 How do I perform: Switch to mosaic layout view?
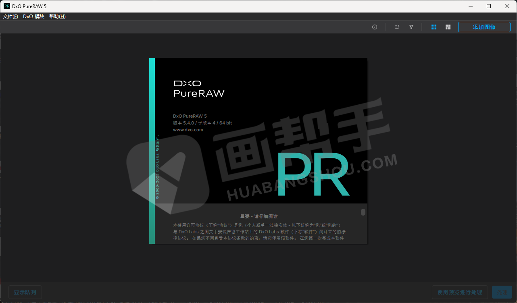pos(448,27)
